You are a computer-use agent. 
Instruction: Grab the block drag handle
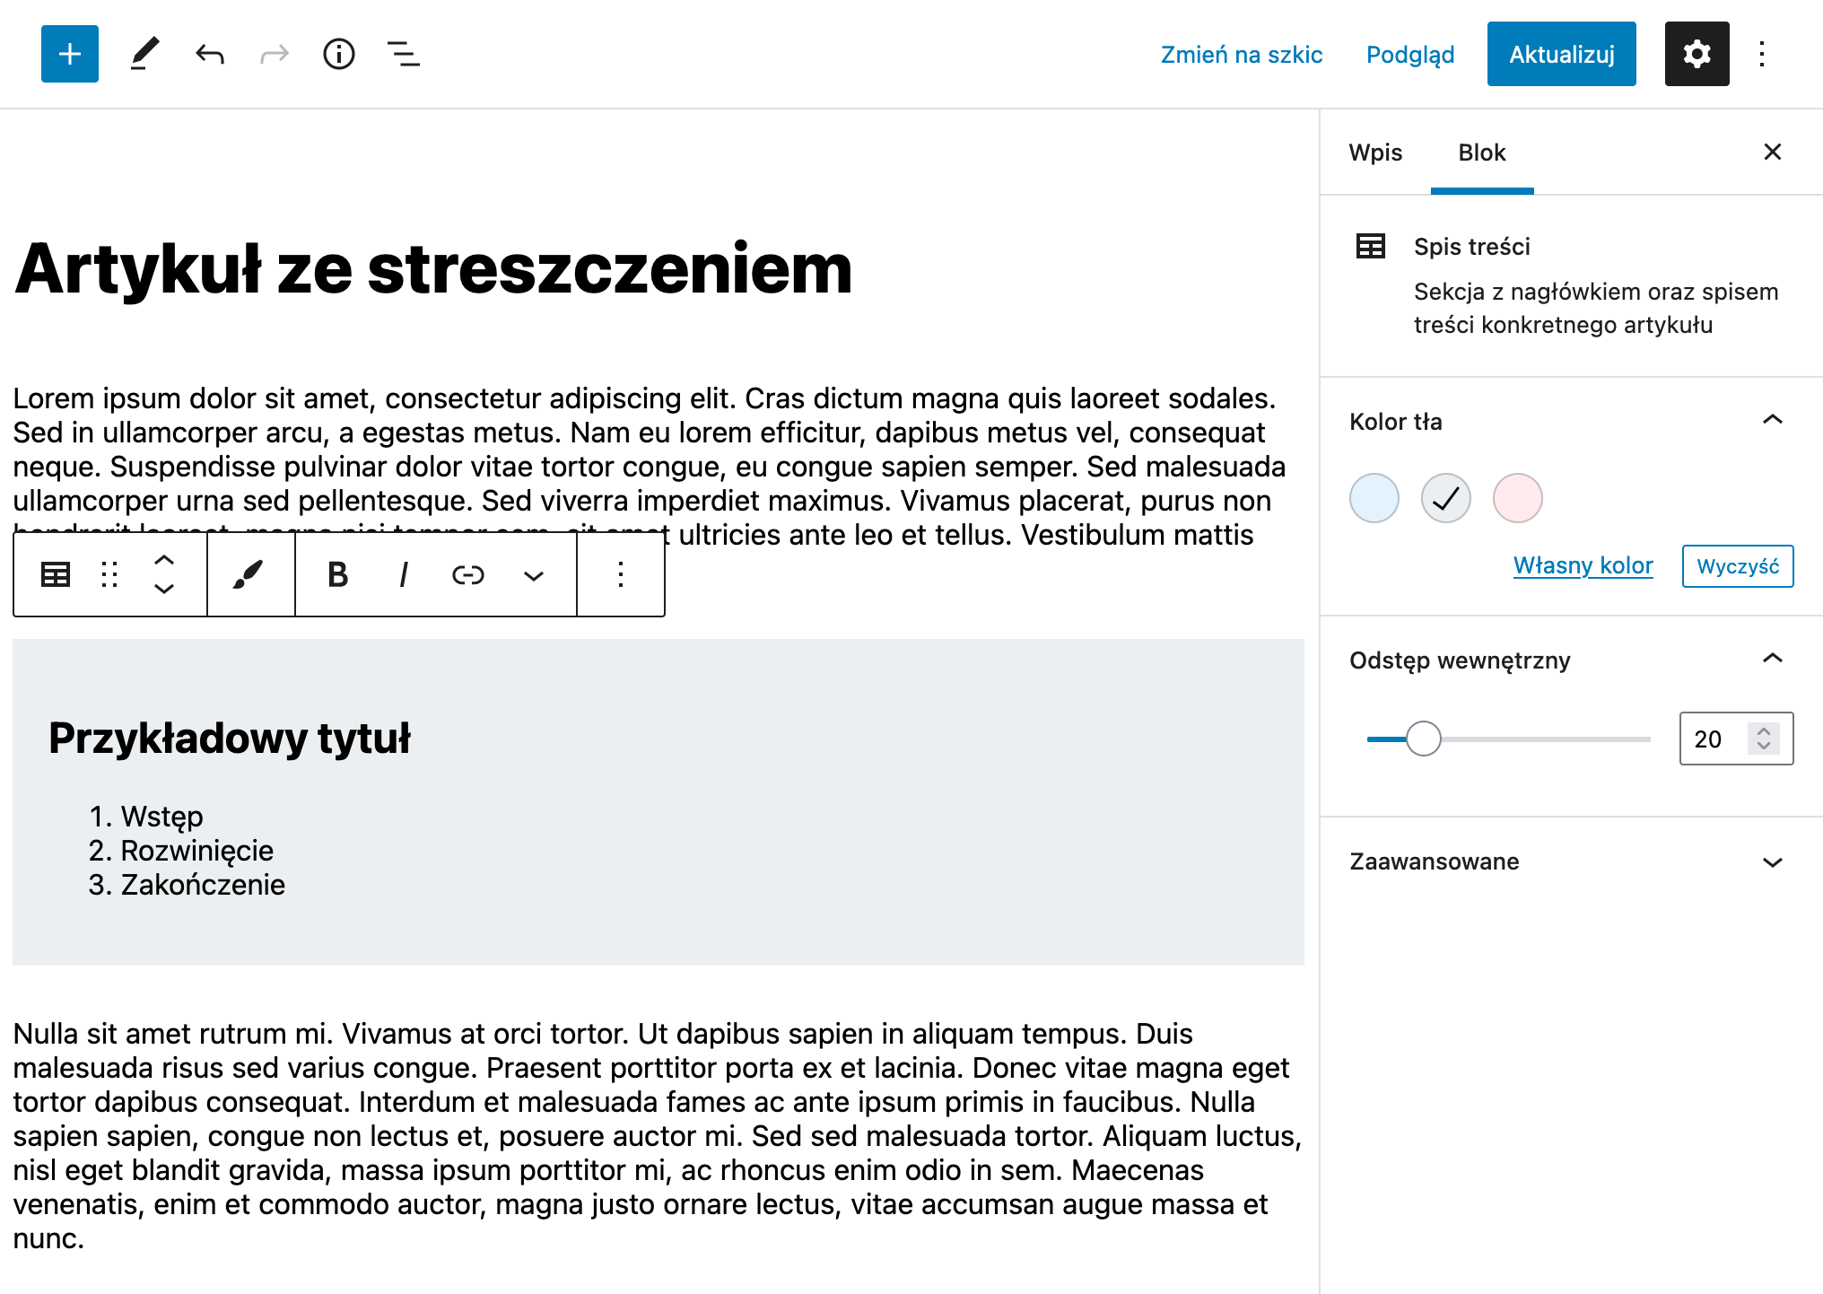point(109,574)
